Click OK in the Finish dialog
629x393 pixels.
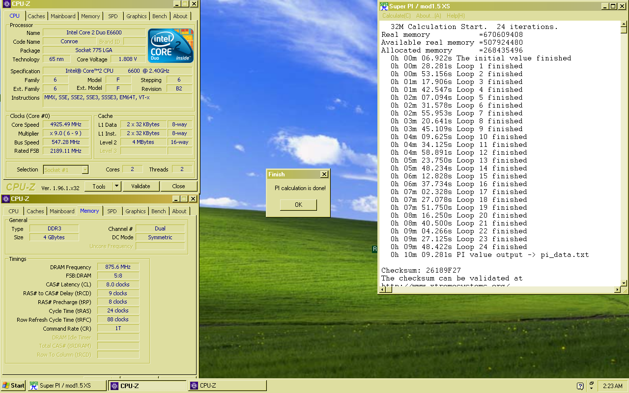(298, 205)
